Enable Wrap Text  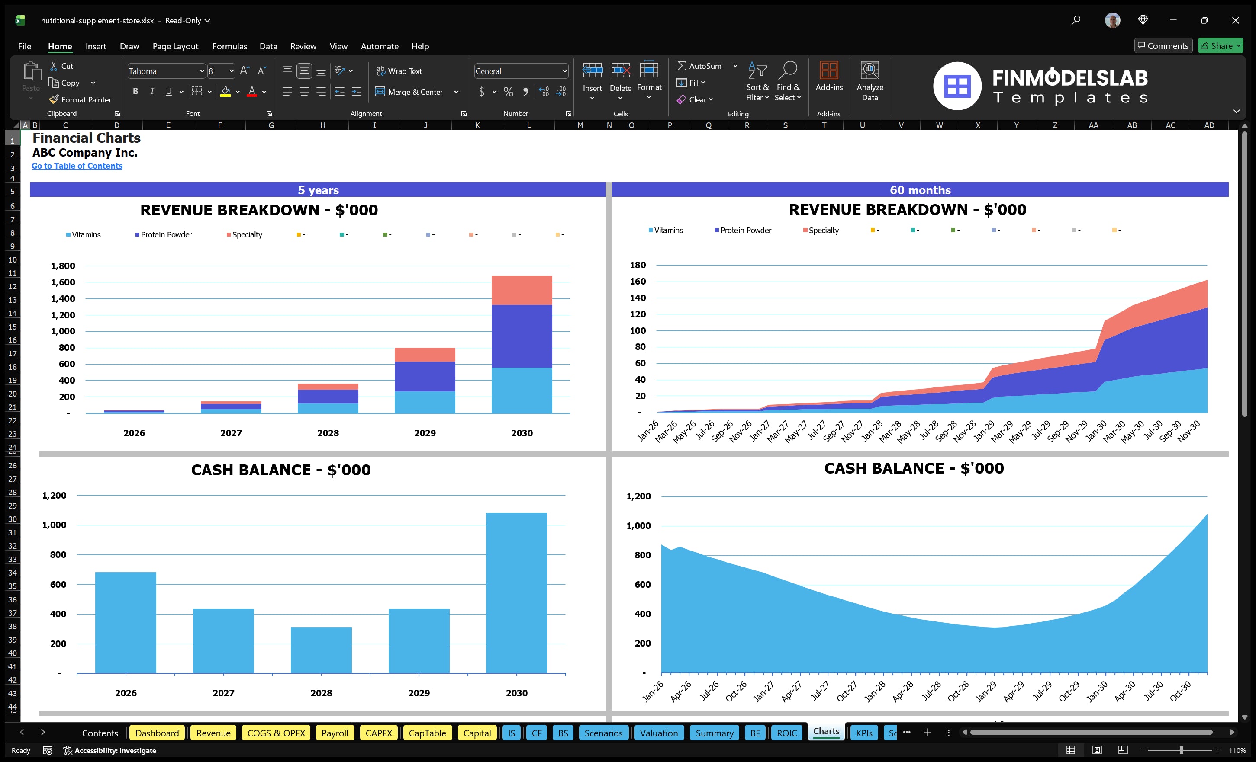point(400,71)
